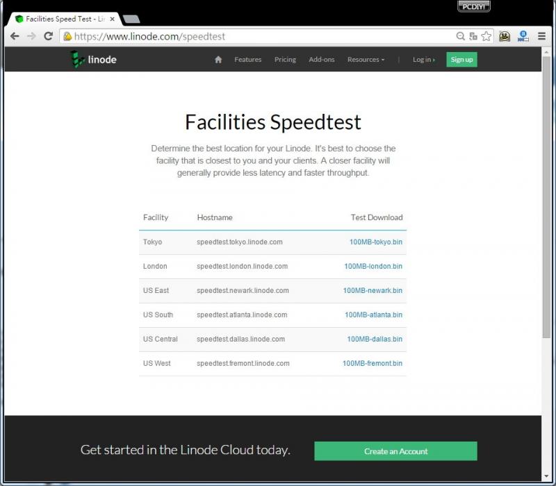This screenshot has width=556, height=486.
Task: Click the US Central facility cell
Action: pyautogui.click(x=161, y=339)
